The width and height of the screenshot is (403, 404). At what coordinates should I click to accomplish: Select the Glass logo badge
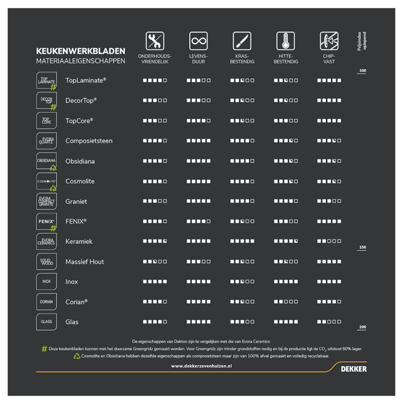coord(47,322)
